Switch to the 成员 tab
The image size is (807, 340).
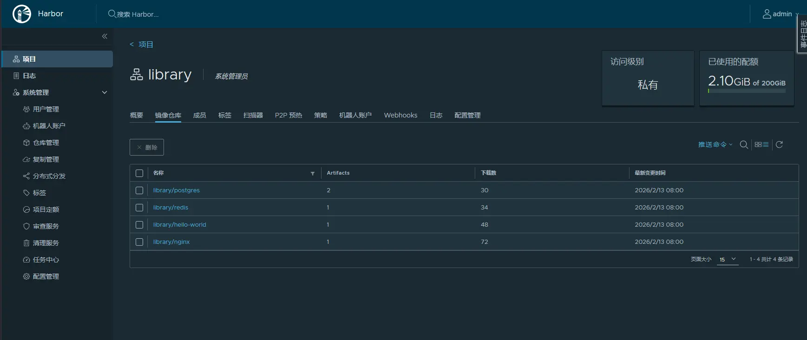[x=200, y=115]
